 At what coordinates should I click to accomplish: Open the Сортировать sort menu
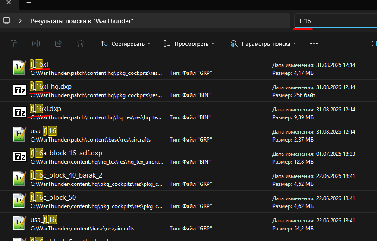point(125,43)
